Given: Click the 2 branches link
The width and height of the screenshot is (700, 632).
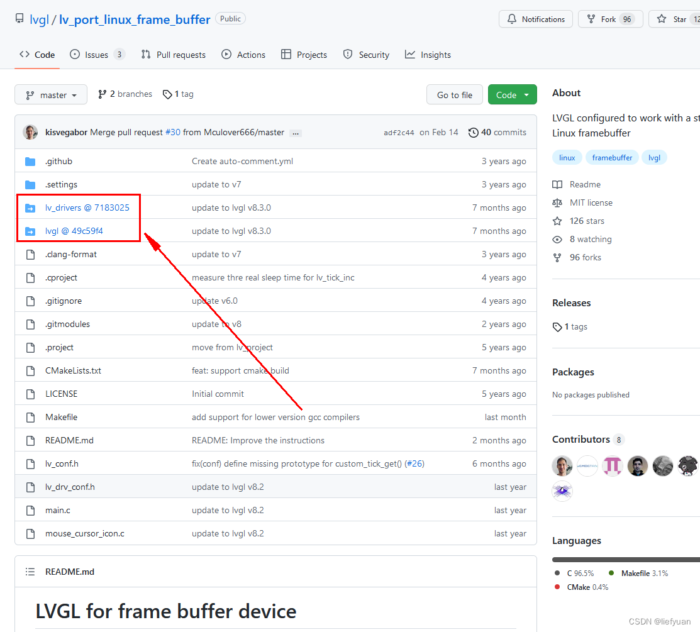Looking at the screenshot, I should [125, 94].
